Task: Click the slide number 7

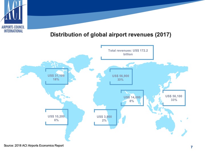Action: [192, 147]
